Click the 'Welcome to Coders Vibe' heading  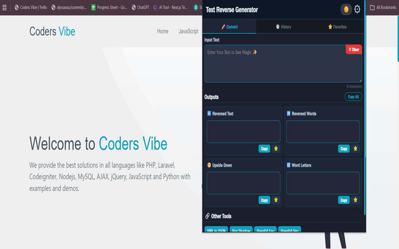point(98,143)
